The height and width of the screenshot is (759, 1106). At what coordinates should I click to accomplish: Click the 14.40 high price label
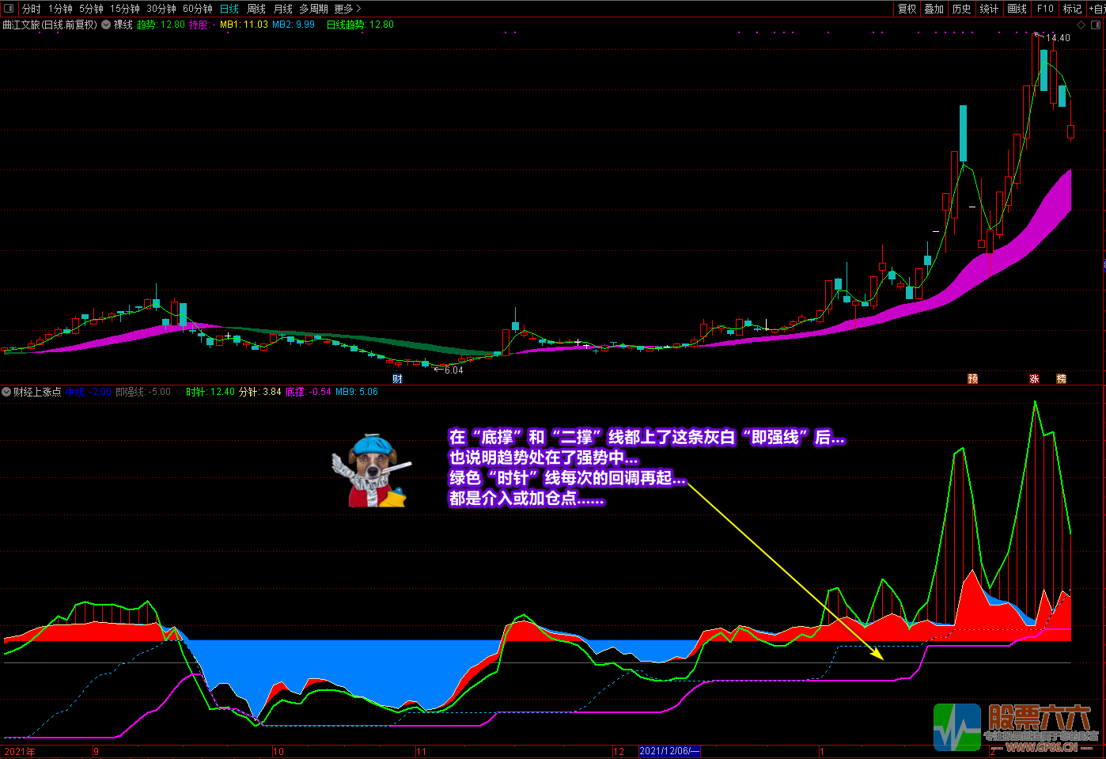[x=1058, y=38]
